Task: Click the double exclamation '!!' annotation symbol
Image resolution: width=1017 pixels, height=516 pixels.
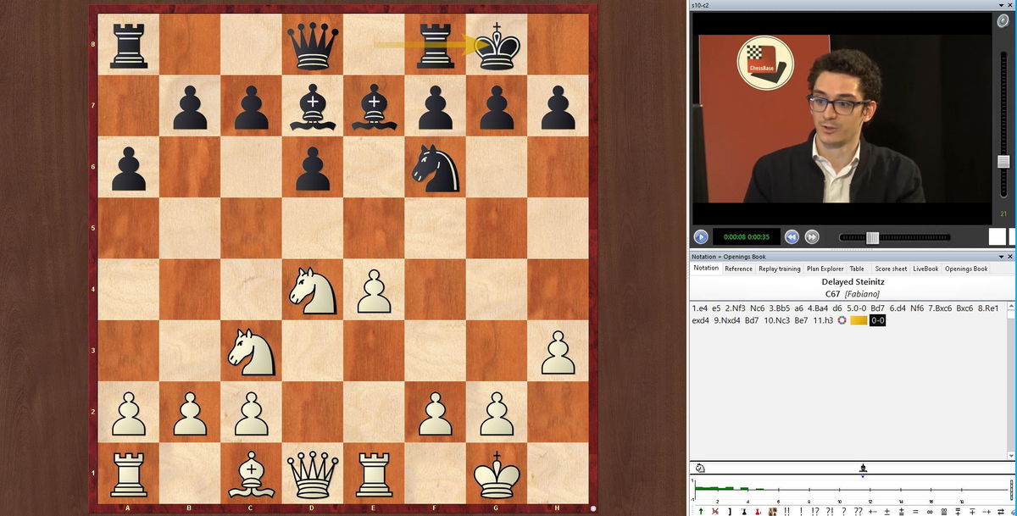Action: tap(786, 511)
